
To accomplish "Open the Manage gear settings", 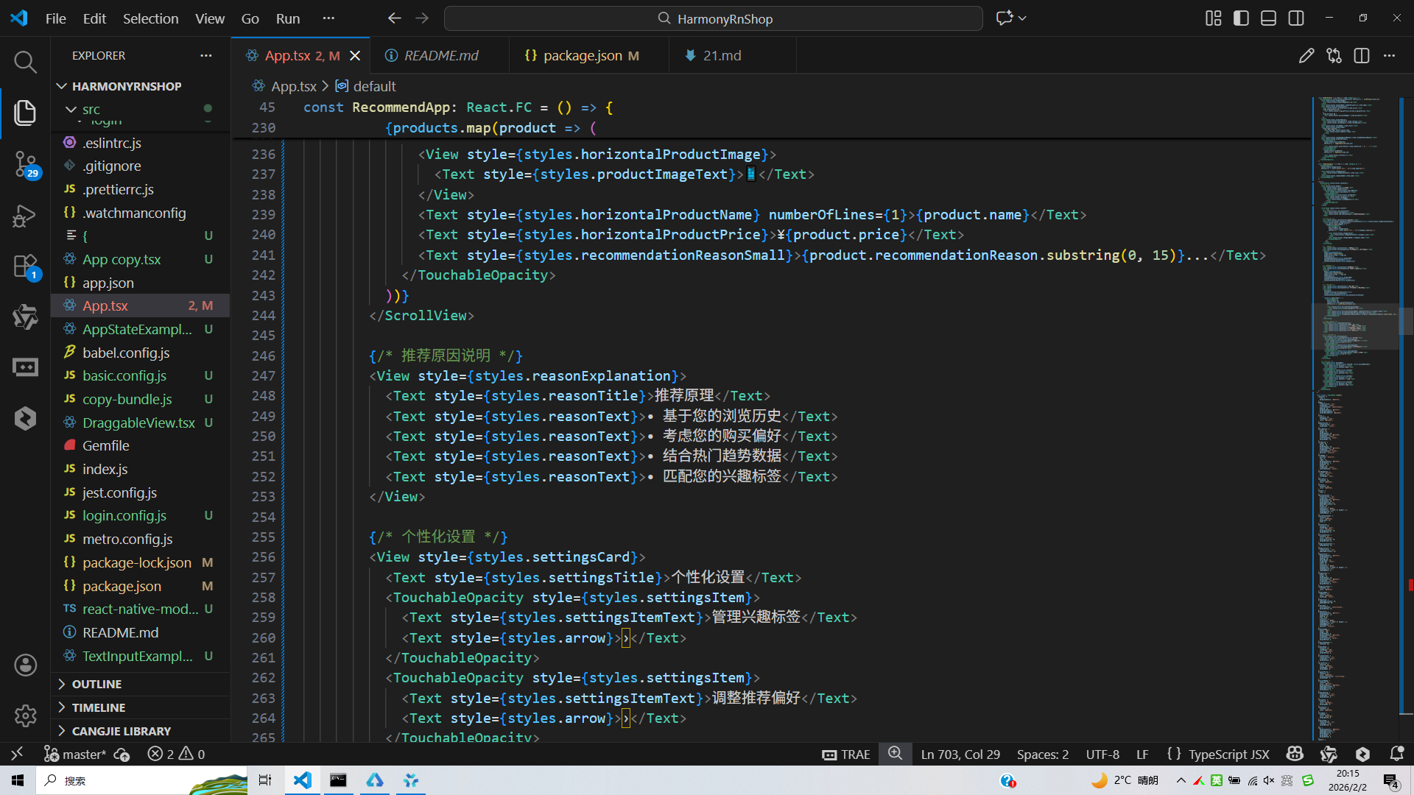I will [25, 715].
